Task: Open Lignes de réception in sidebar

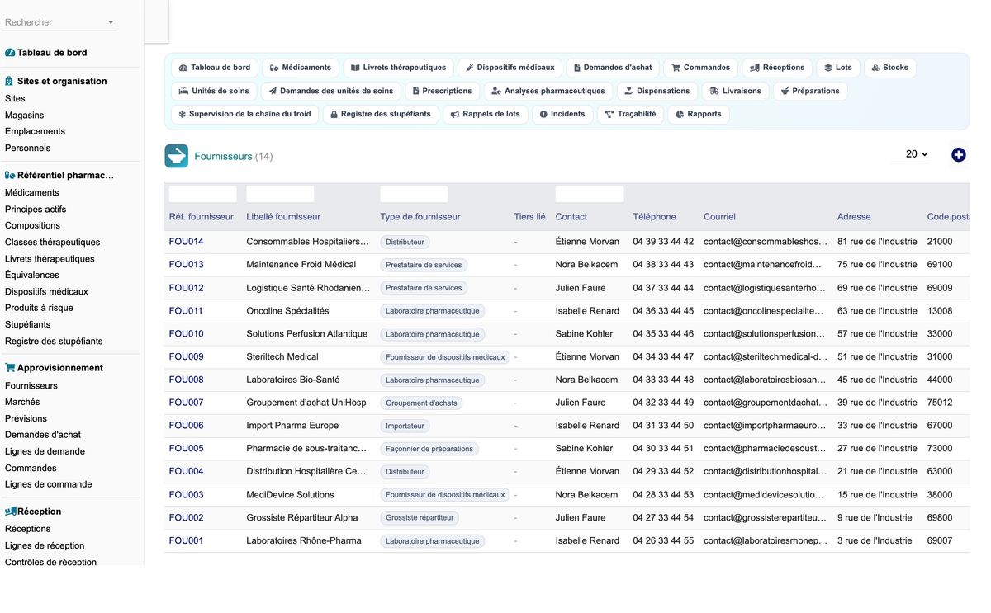Action: tap(45, 545)
